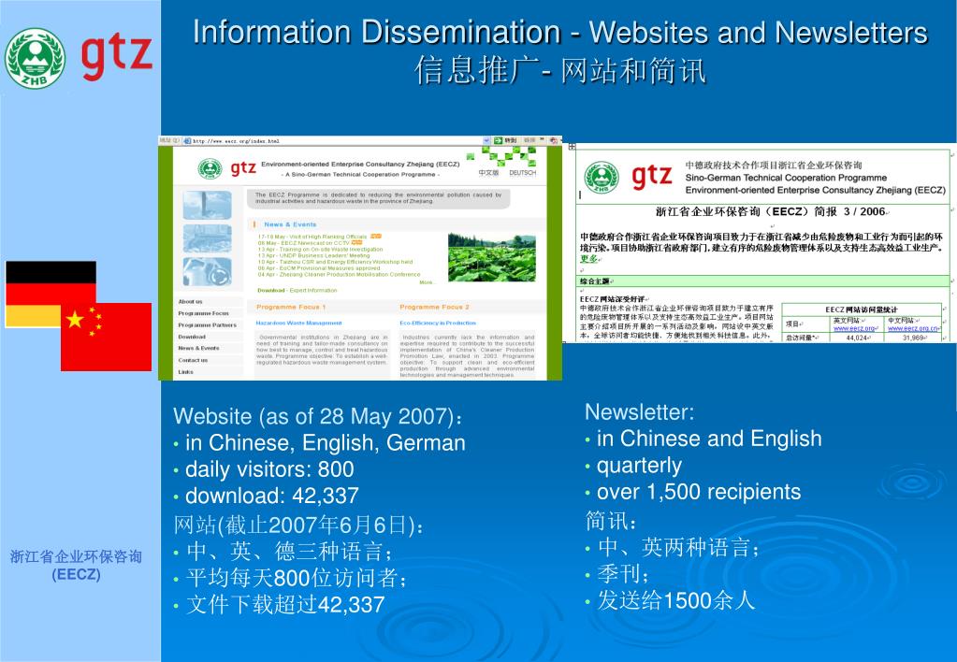957x662 pixels.
Task: Open 'EoCM Provisional Measures approved' news item
Action: pyautogui.click(x=319, y=267)
